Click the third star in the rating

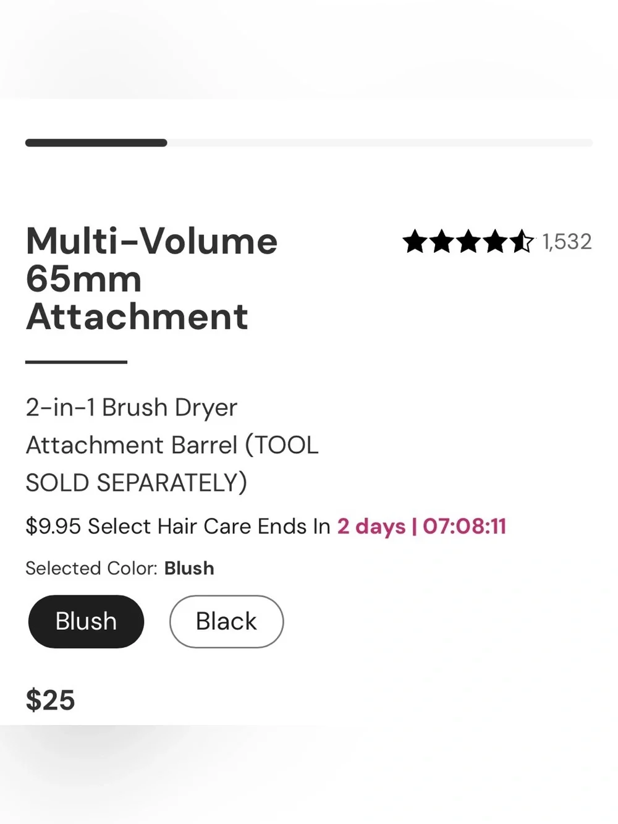point(468,242)
